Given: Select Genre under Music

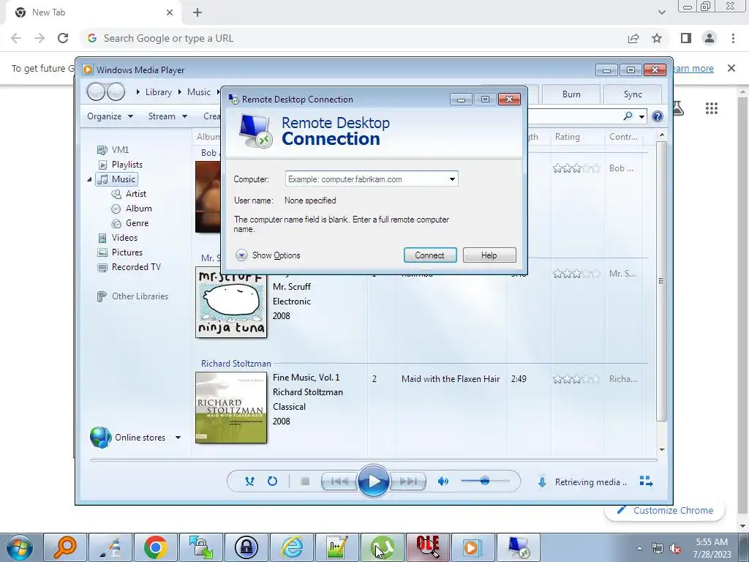Looking at the screenshot, I should (130, 223).
